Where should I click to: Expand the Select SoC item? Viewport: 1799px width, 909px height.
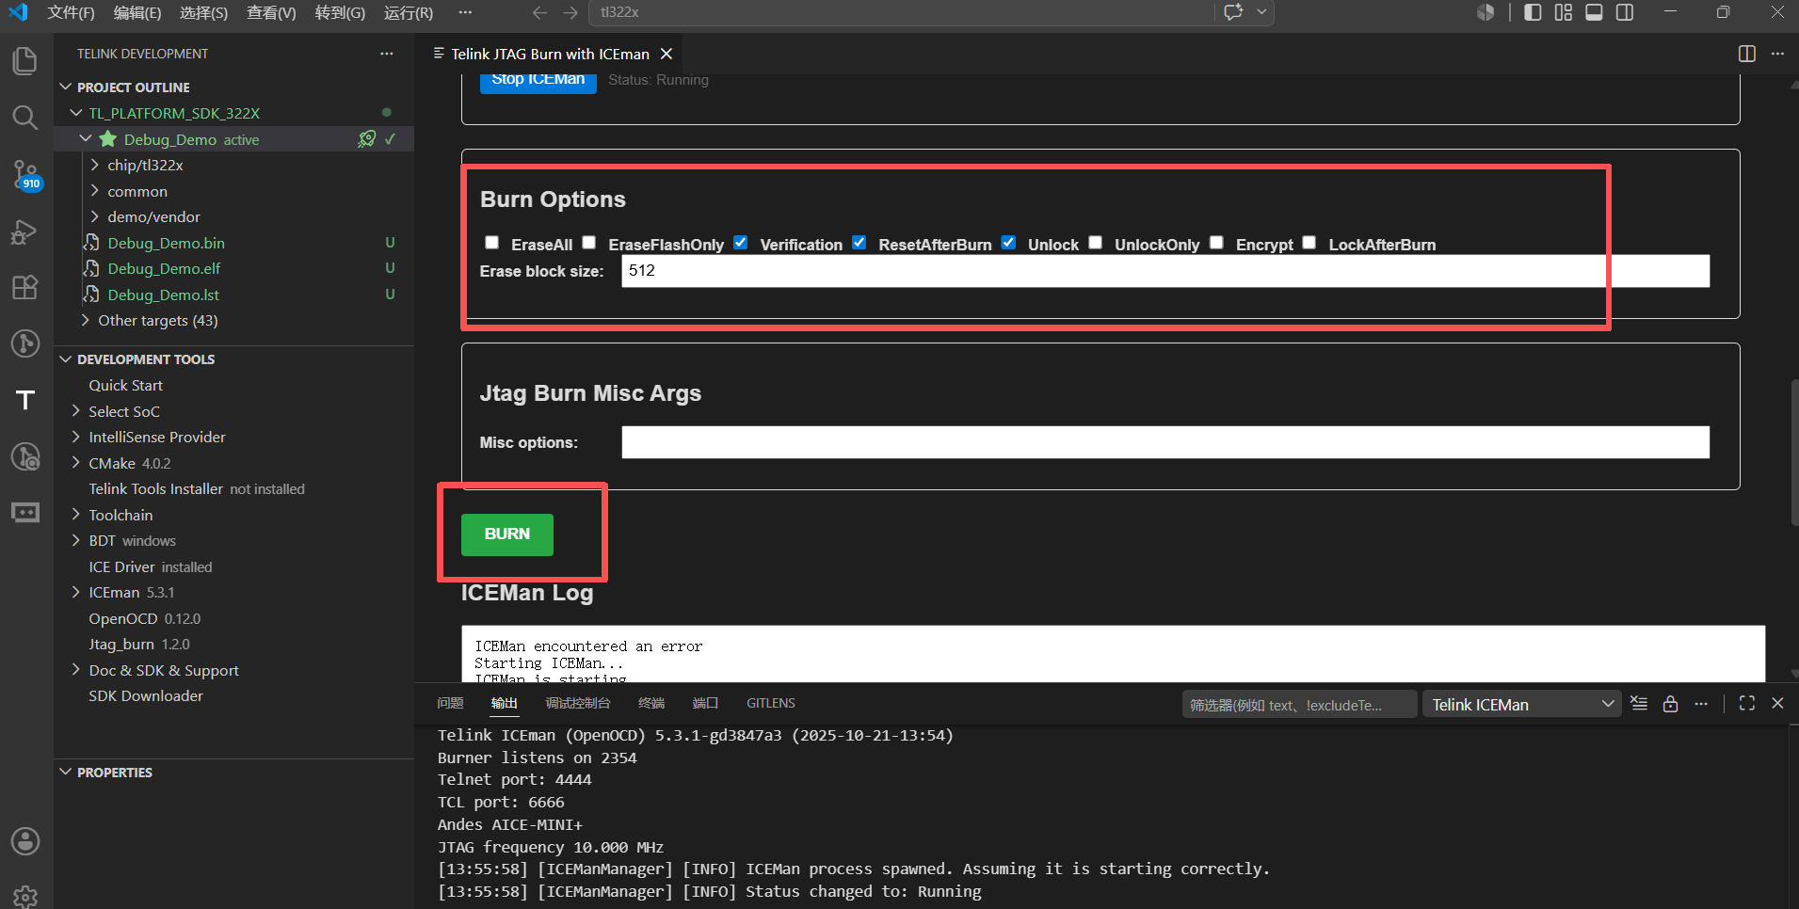[x=76, y=411]
